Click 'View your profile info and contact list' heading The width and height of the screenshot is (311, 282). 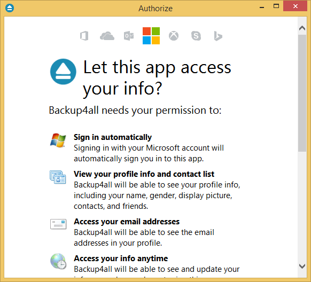point(144,174)
